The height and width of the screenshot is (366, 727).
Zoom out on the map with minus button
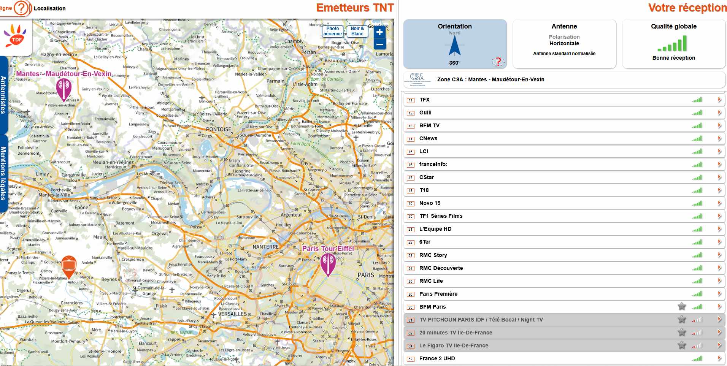[379, 44]
